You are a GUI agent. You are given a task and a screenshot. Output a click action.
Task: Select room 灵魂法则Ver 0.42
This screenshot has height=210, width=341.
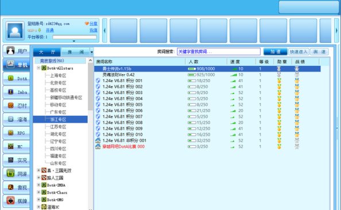pyautogui.click(x=207, y=75)
